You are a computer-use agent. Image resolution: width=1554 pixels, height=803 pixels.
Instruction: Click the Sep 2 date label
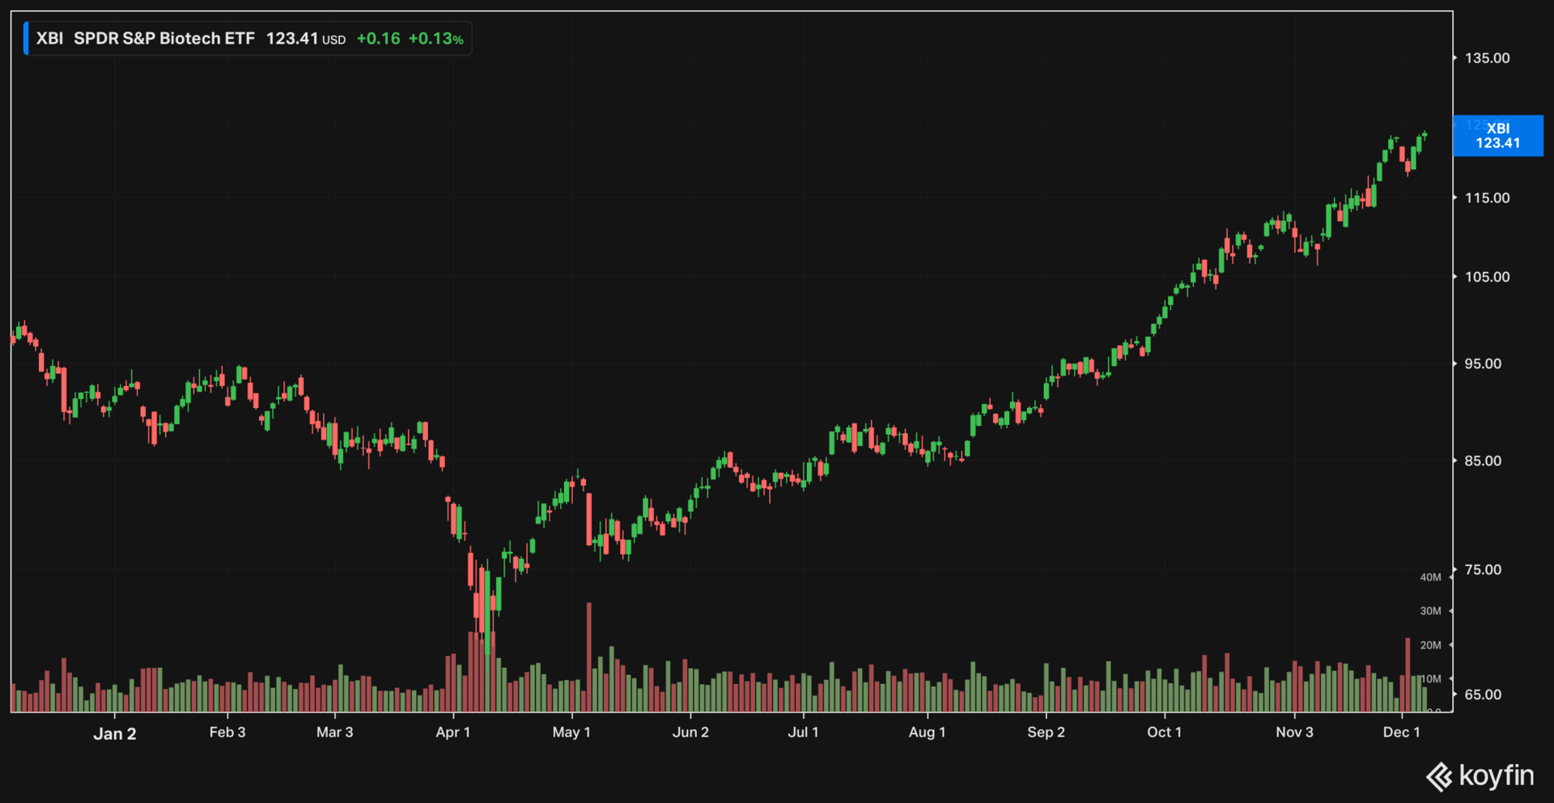click(1047, 733)
